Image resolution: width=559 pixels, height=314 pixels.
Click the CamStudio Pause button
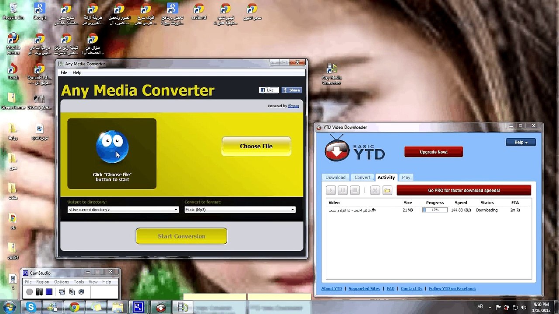39,292
